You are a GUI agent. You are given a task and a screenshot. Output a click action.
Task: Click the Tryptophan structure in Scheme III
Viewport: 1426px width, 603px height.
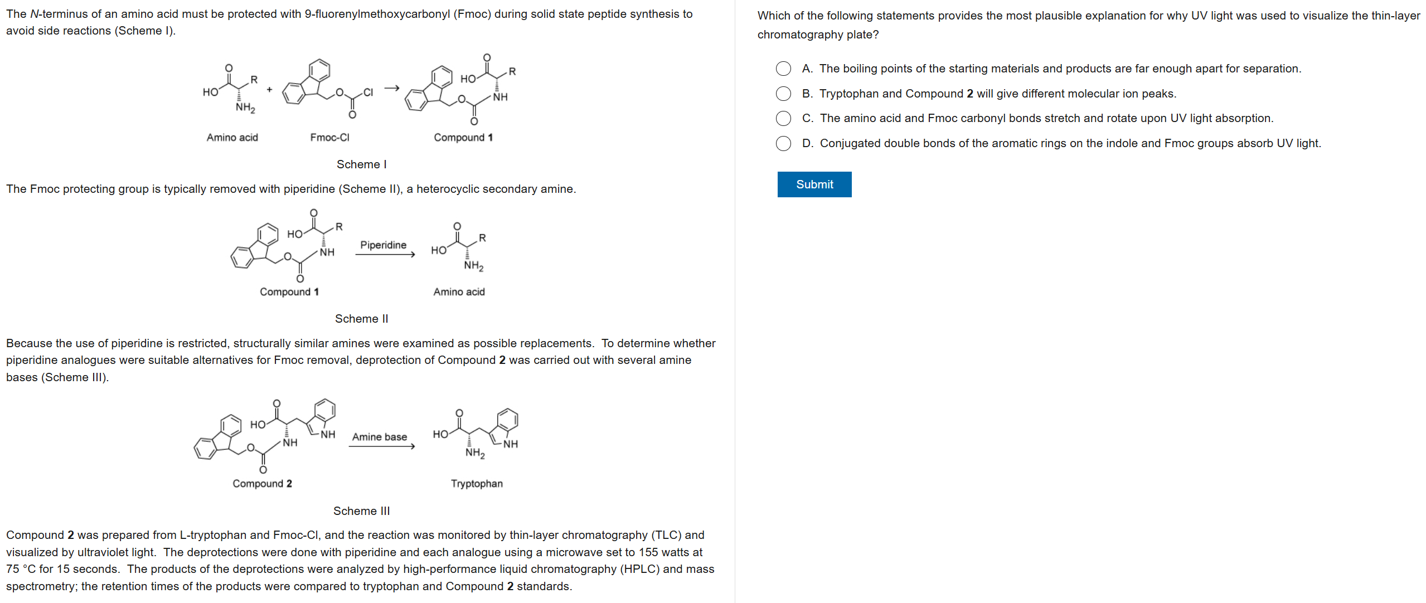point(476,436)
